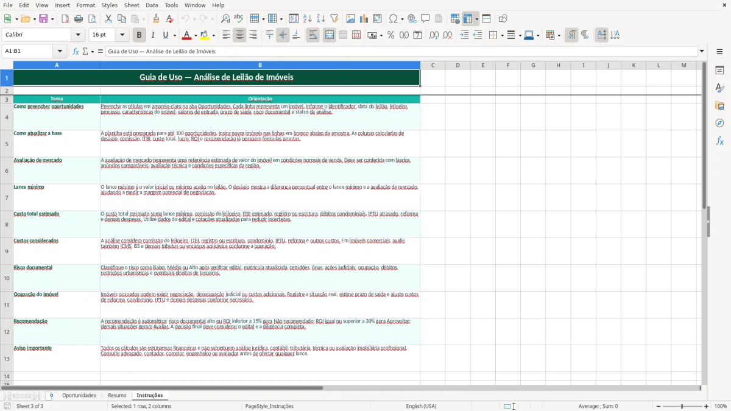731x411 pixels.
Task: Click English (USA) language in status bar
Action: tap(422, 406)
